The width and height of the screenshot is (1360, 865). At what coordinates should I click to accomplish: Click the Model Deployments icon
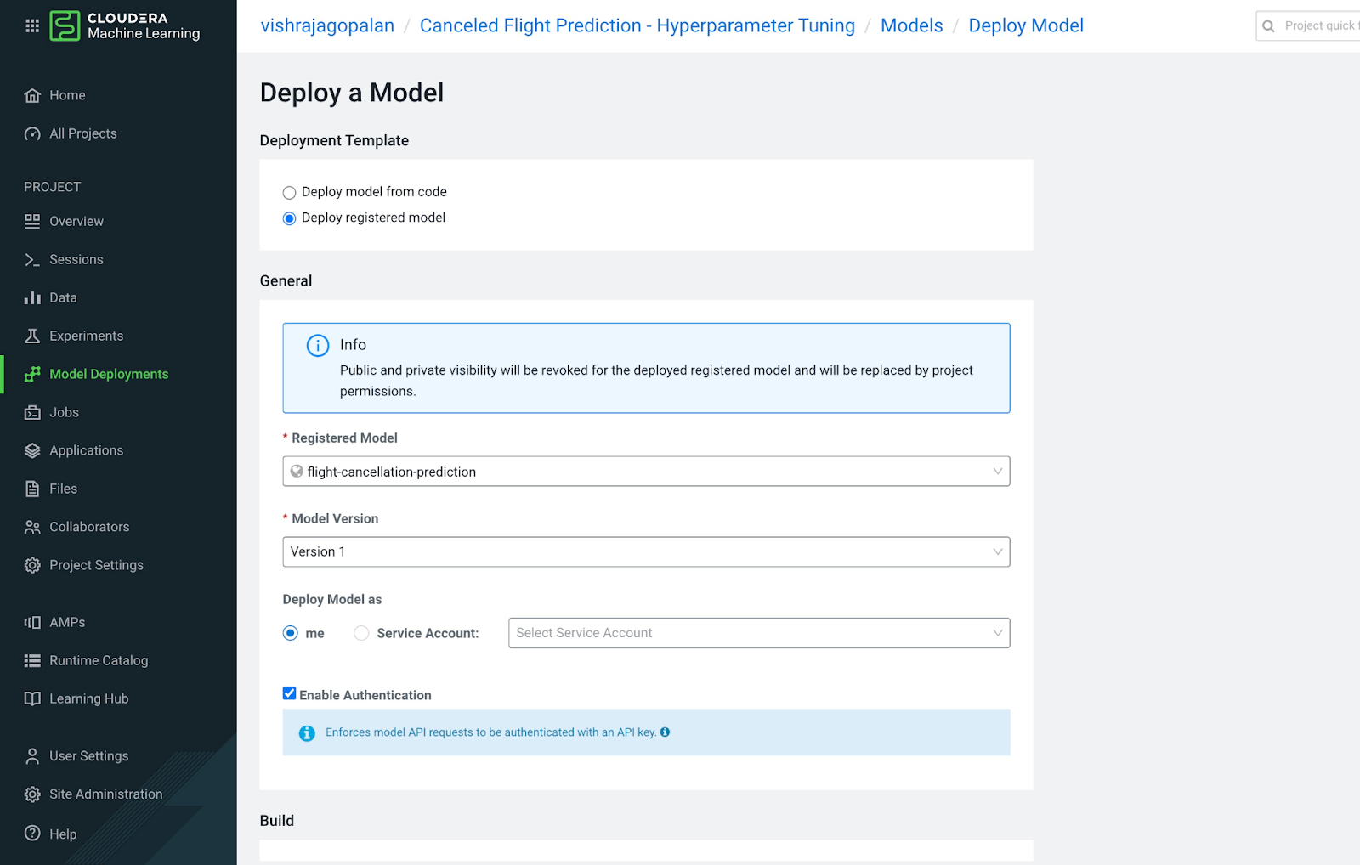[32, 375]
